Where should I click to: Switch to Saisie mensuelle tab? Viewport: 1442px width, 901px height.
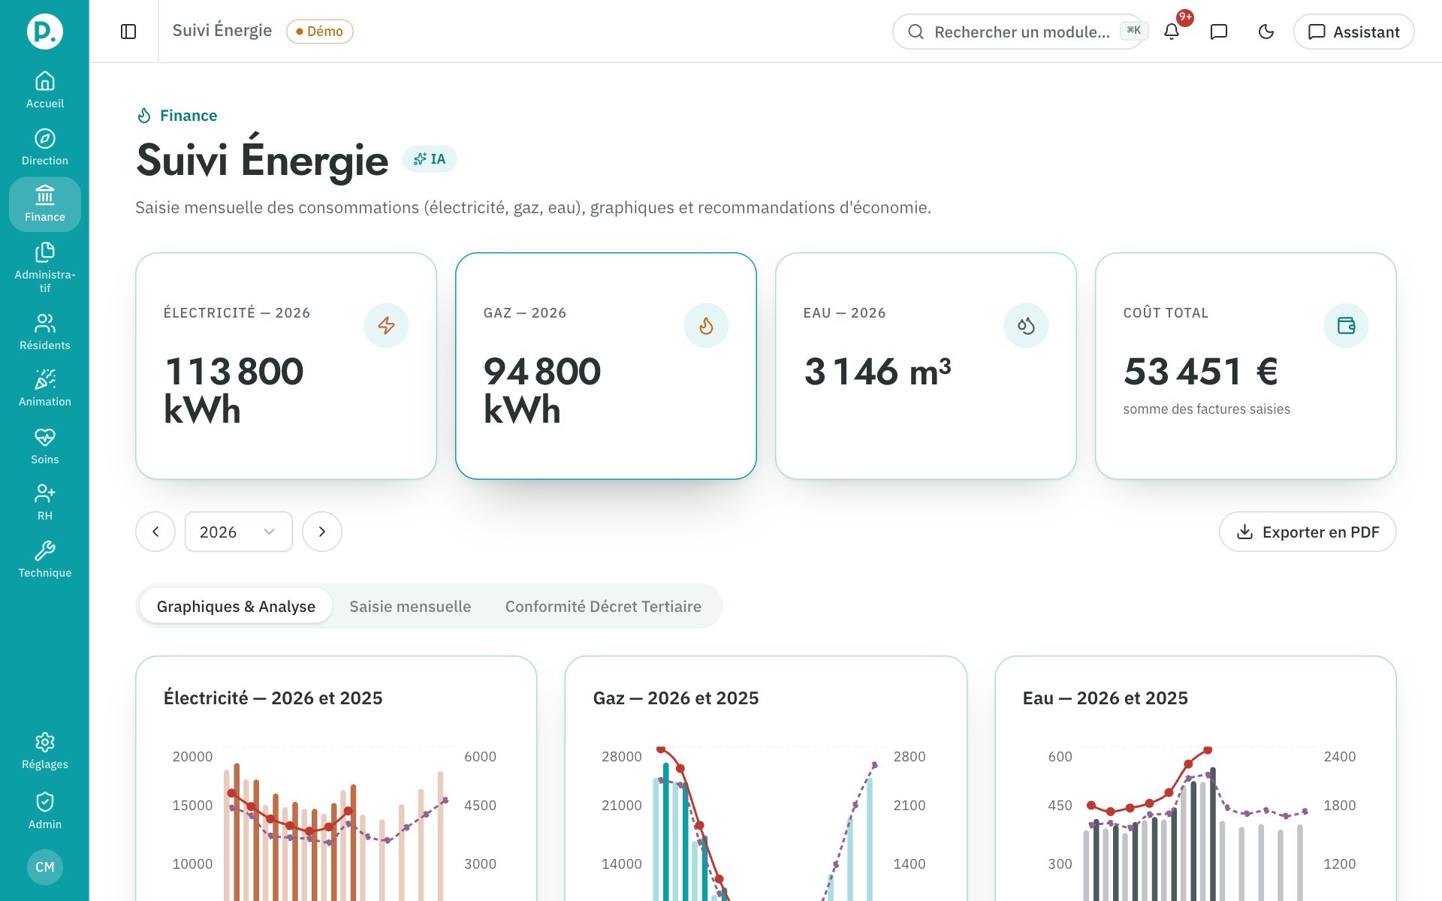click(x=410, y=606)
